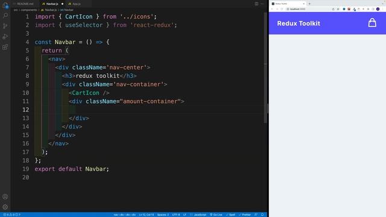Open the Source Control view
Viewport: 386px width, 217px height.
pos(5,26)
